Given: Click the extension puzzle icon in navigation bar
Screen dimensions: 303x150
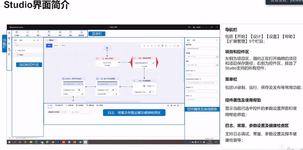Looking at the screenshot, I should 9,54.
